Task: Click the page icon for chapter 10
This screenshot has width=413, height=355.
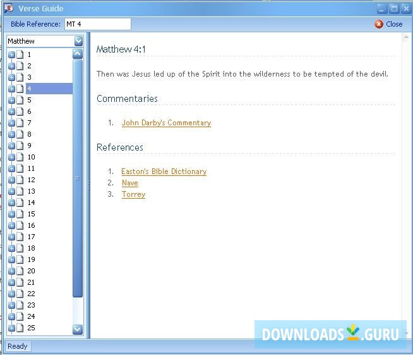Action: (x=20, y=157)
